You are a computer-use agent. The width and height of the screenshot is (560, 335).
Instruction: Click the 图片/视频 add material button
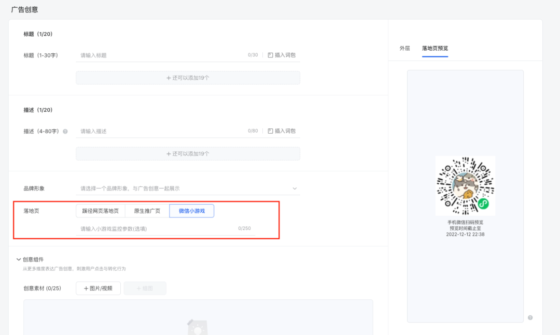click(98, 288)
